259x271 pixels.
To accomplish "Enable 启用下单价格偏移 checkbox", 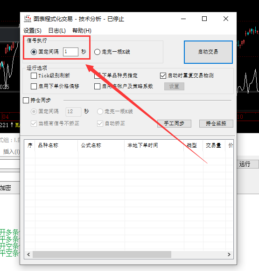I will pos(34,86).
